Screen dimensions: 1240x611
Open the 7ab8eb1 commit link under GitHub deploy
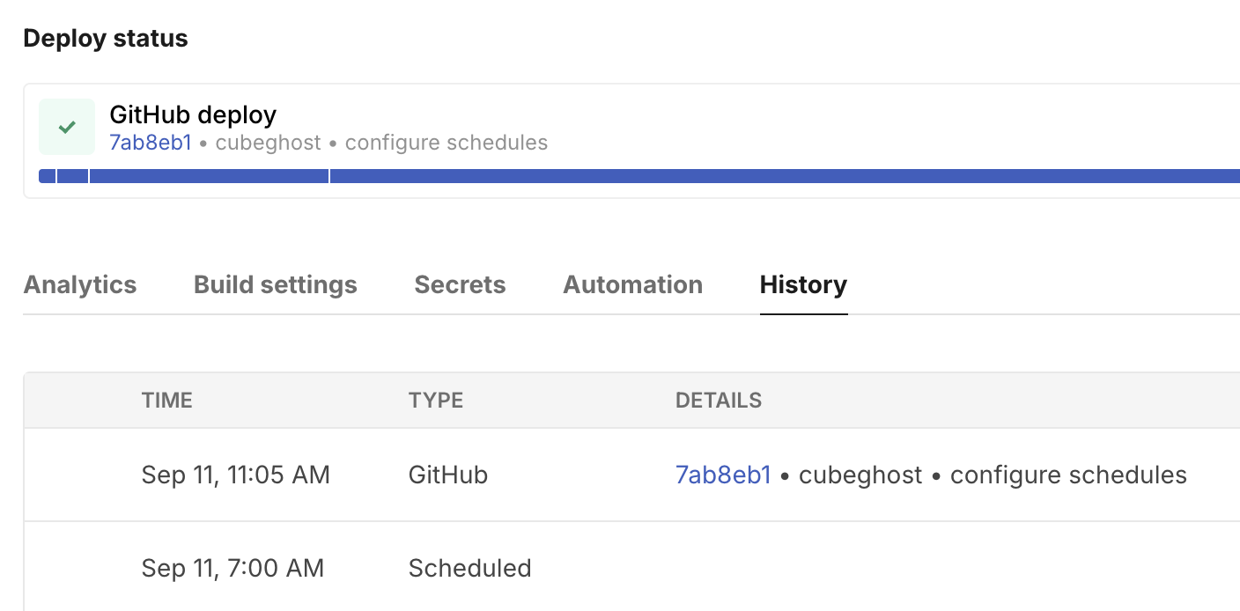click(x=150, y=143)
